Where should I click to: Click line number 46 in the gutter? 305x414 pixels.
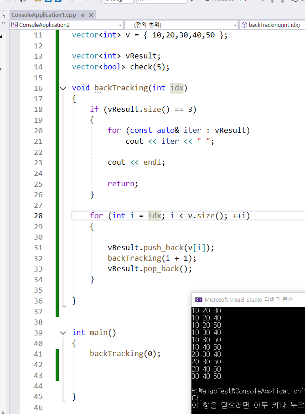[x=38, y=408]
